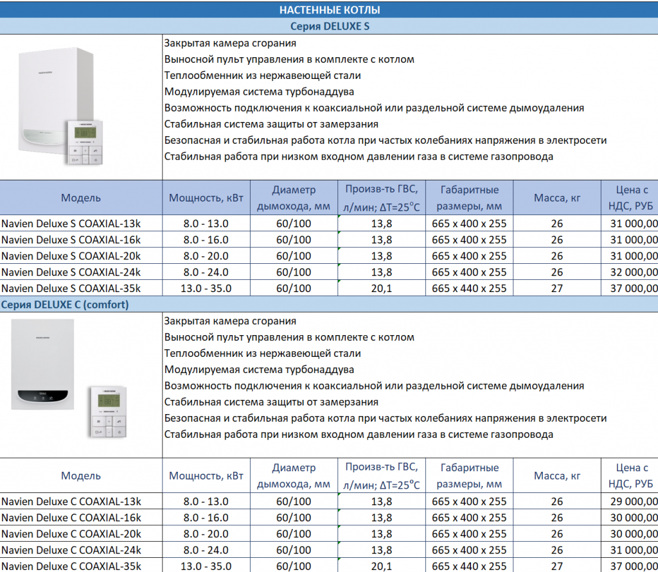Viewport: 658px width, 572px height.
Task: Click the 'Navien Deluxe C COAXIAL-24k' model cell
Action: [81, 550]
